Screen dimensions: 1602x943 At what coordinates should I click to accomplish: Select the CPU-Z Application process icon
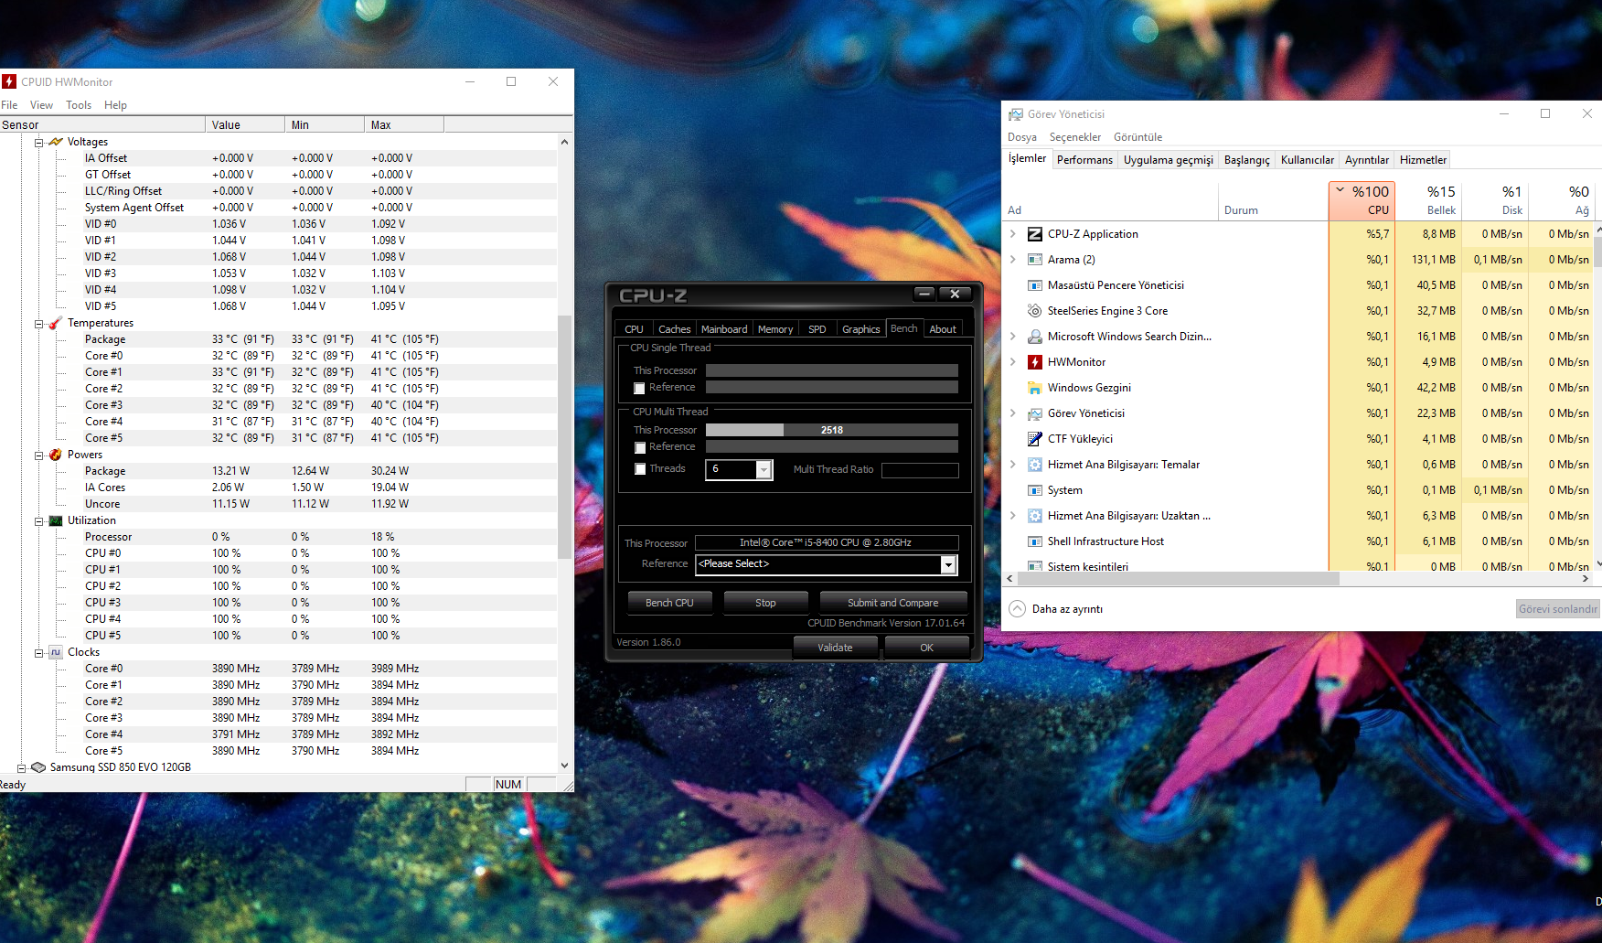(1035, 234)
